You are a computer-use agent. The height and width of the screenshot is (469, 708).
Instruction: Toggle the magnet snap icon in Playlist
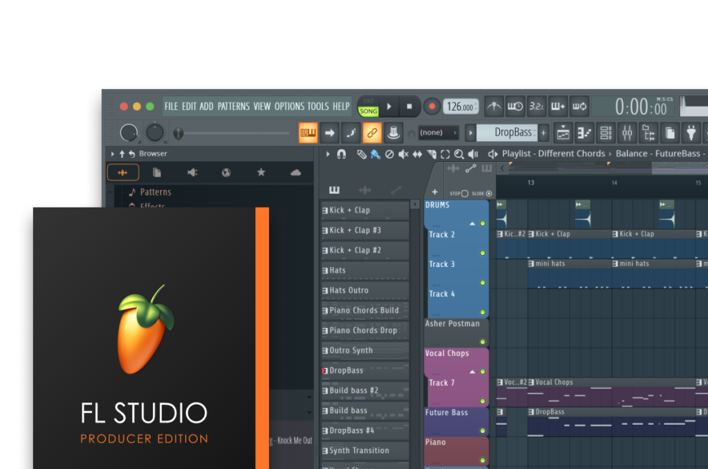coord(341,154)
